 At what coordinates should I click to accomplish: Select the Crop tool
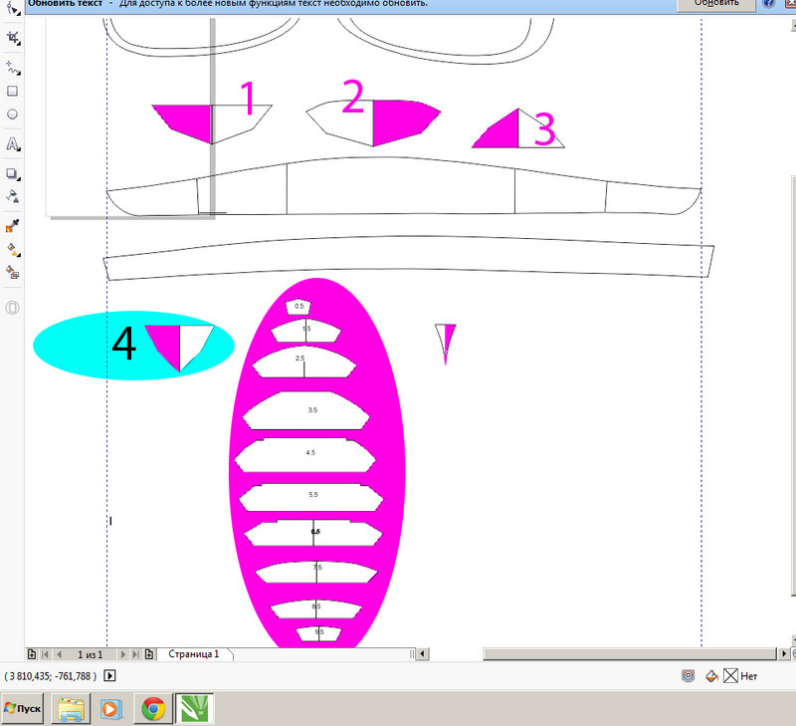[x=12, y=37]
